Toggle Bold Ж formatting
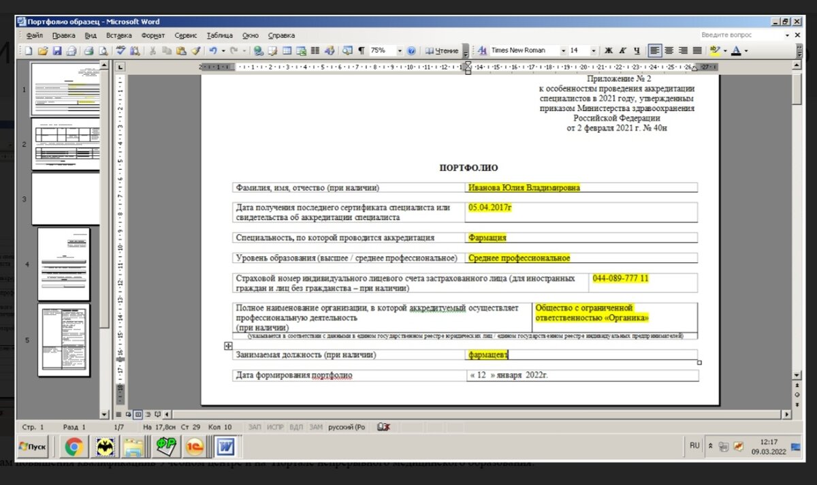 (609, 50)
